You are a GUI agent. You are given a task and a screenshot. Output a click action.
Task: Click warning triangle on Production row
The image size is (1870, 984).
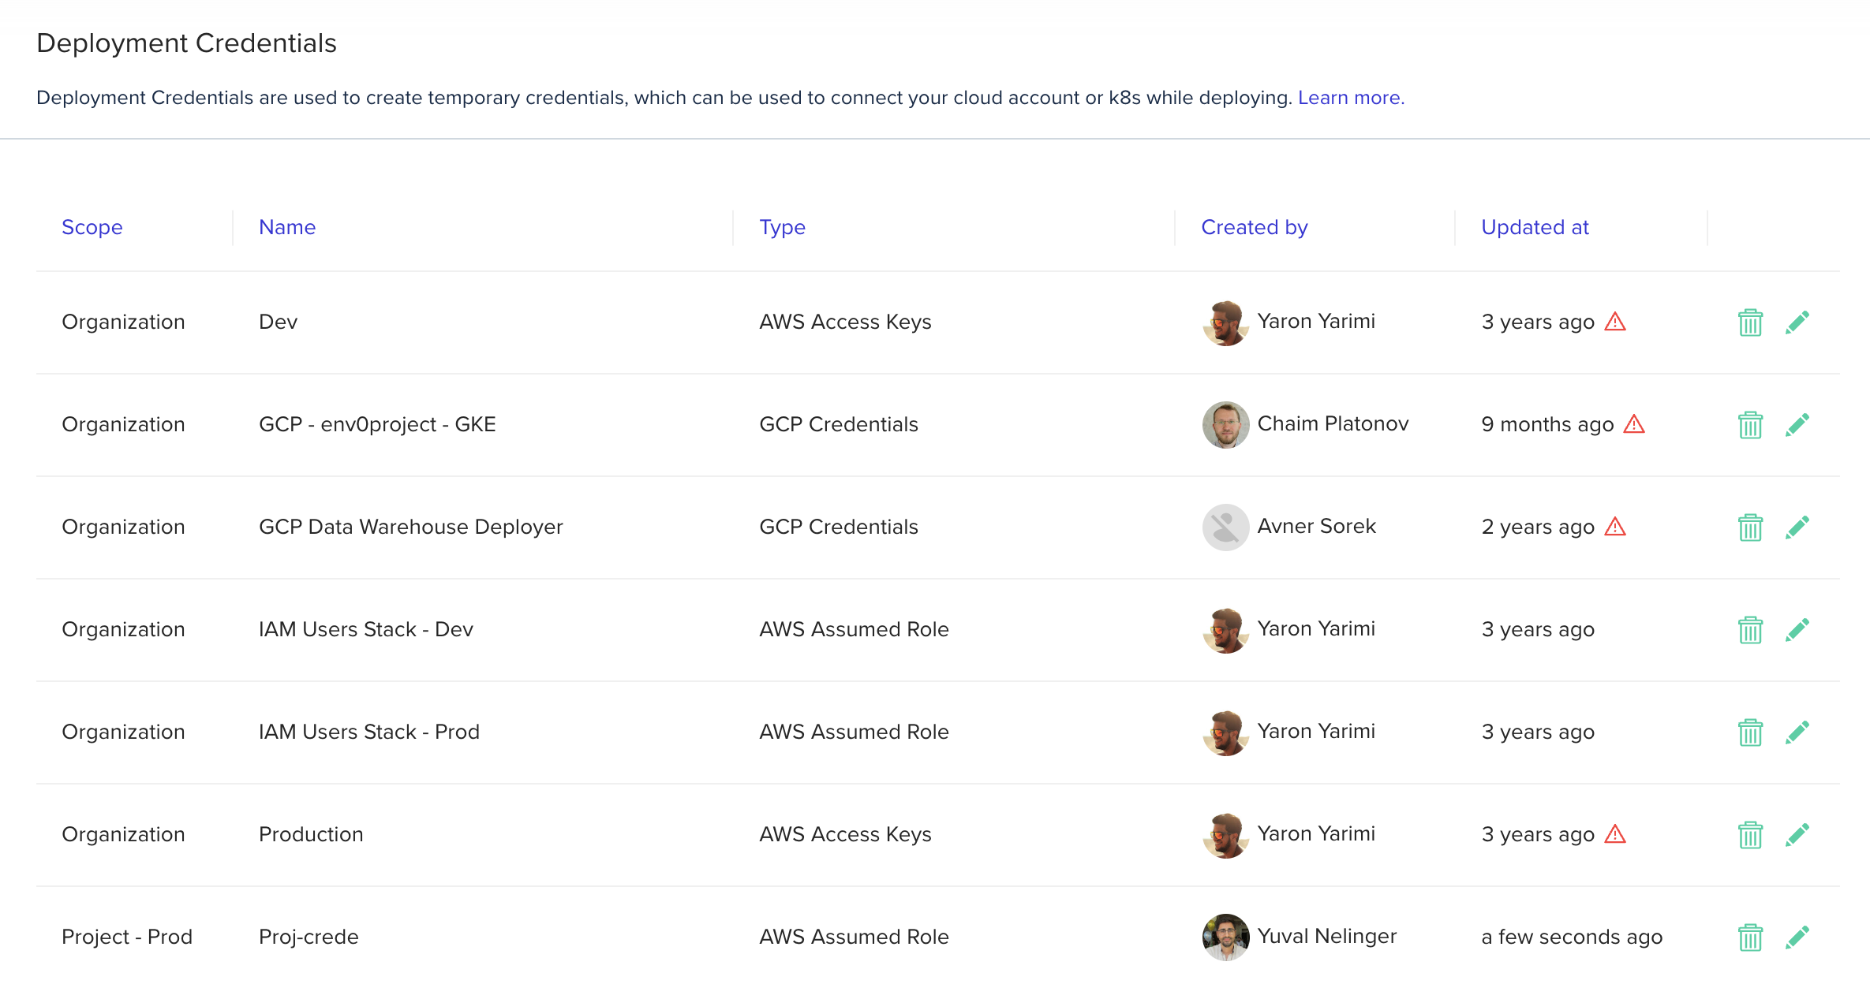pos(1615,834)
